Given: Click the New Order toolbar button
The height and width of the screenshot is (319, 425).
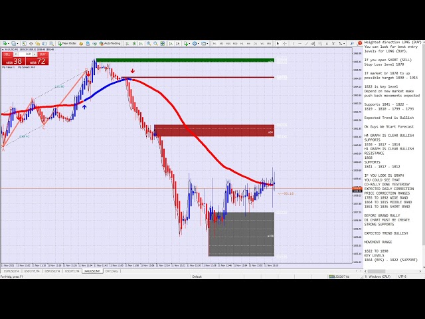Looking at the screenshot, I should coord(67,43).
